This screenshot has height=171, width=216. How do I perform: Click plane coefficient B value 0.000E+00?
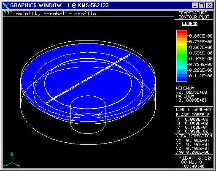click(197, 123)
